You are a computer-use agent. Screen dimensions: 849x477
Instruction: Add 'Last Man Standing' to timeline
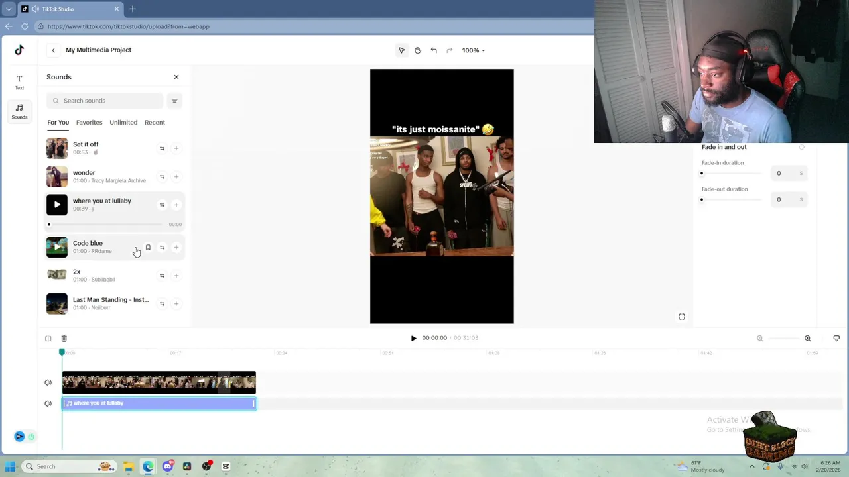(x=176, y=303)
